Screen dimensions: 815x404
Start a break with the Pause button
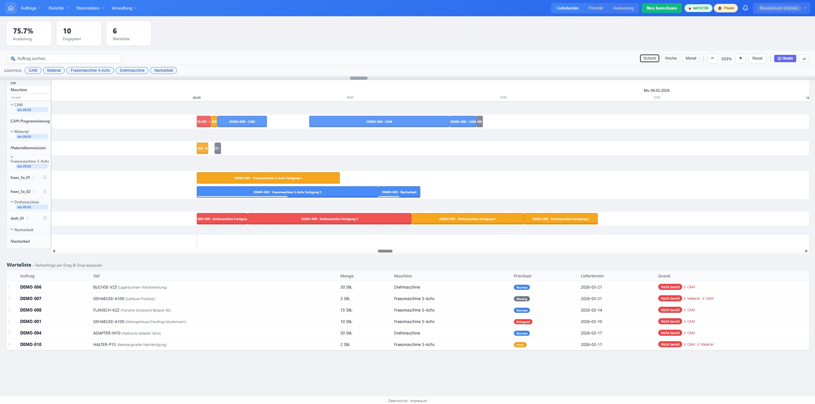point(726,8)
